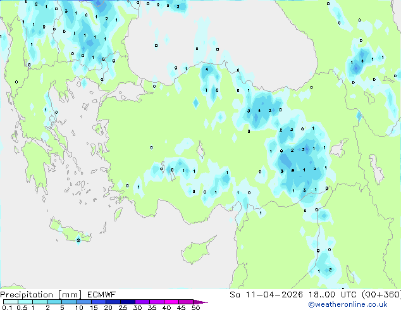Select the 2–5 mm legend color swatch
Viewport: 401px width, 310px height.
(54, 302)
